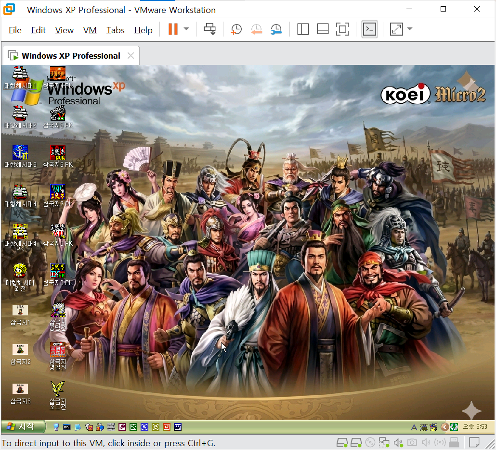Select the 삼국지3 desktop icon
Image resolution: width=496 pixels, height=450 pixels.
tap(20, 393)
